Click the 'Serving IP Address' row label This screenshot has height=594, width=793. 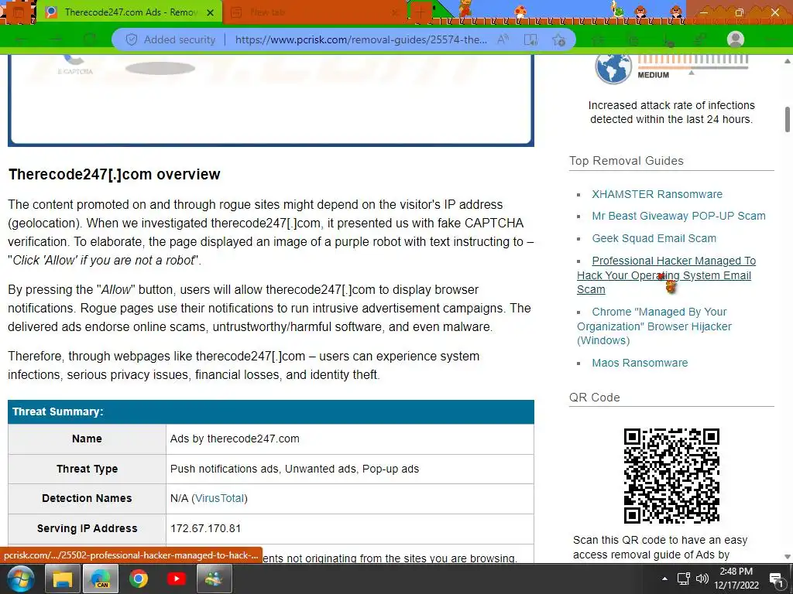tap(87, 529)
